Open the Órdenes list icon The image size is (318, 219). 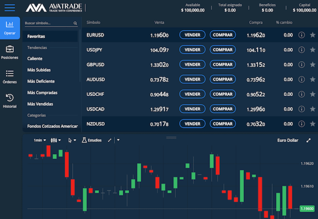[10, 74]
